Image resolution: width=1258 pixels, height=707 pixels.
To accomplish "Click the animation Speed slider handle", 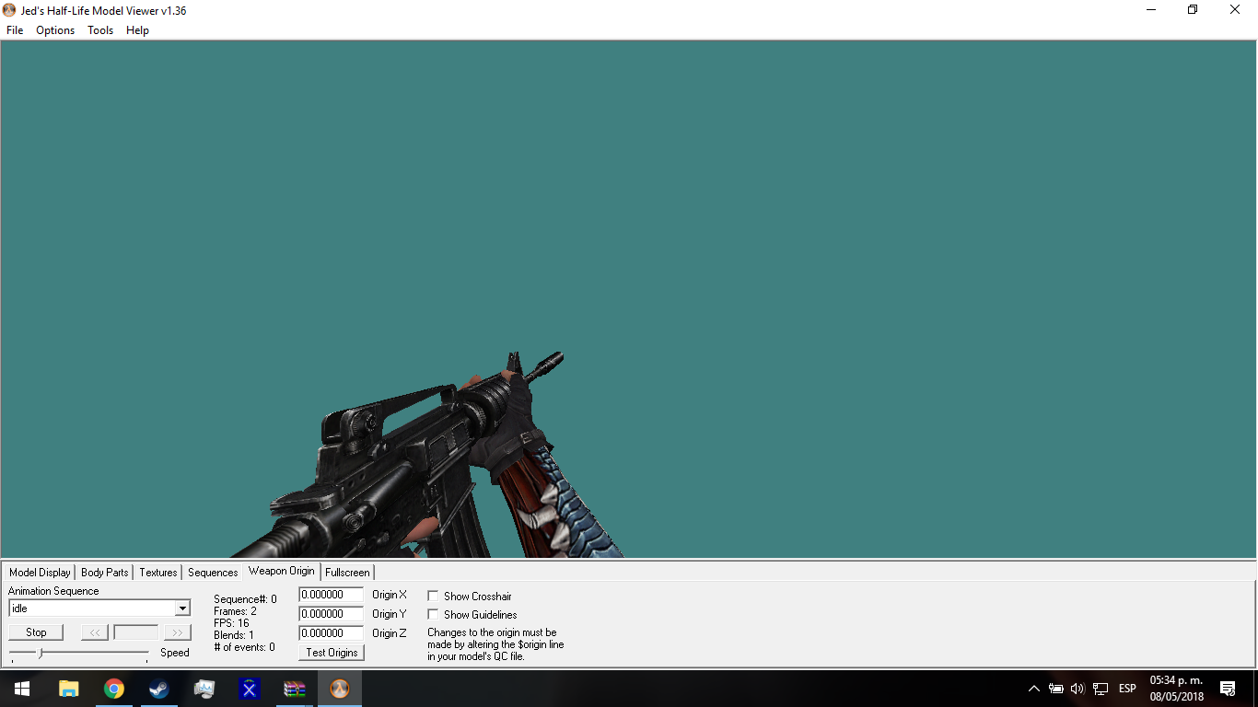I will coord(40,653).
